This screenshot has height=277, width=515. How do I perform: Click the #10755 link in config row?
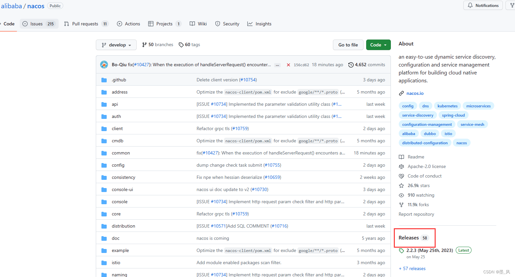click(x=272, y=165)
